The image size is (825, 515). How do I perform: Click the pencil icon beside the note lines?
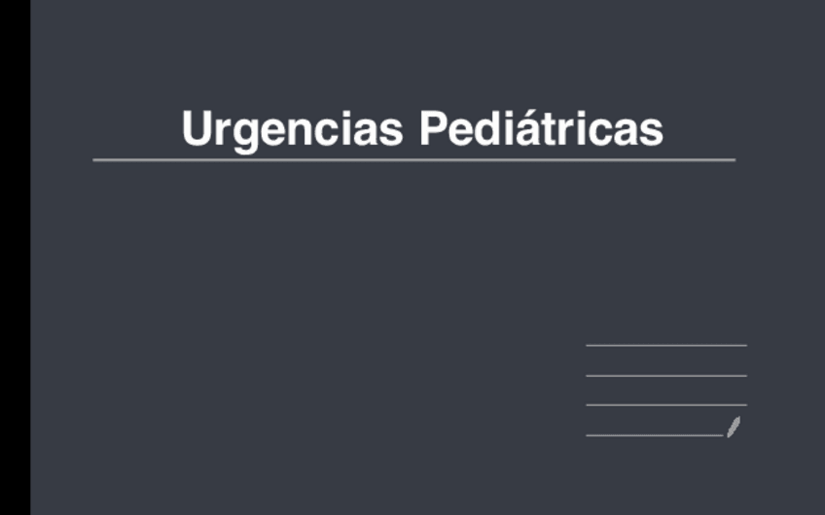pyautogui.click(x=734, y=426)
